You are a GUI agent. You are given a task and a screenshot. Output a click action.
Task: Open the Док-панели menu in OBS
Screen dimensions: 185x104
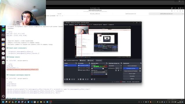(x=82, y=25)
